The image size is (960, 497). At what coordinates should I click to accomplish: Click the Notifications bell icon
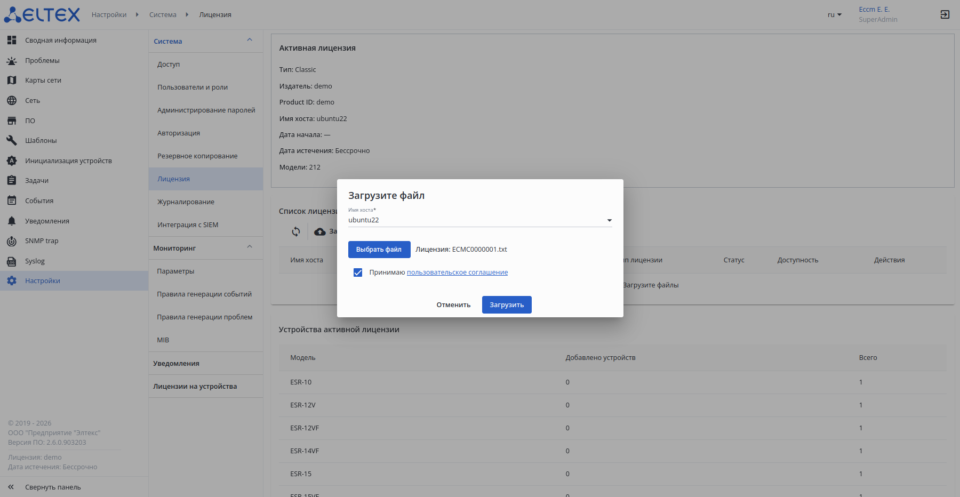[12, 221]
